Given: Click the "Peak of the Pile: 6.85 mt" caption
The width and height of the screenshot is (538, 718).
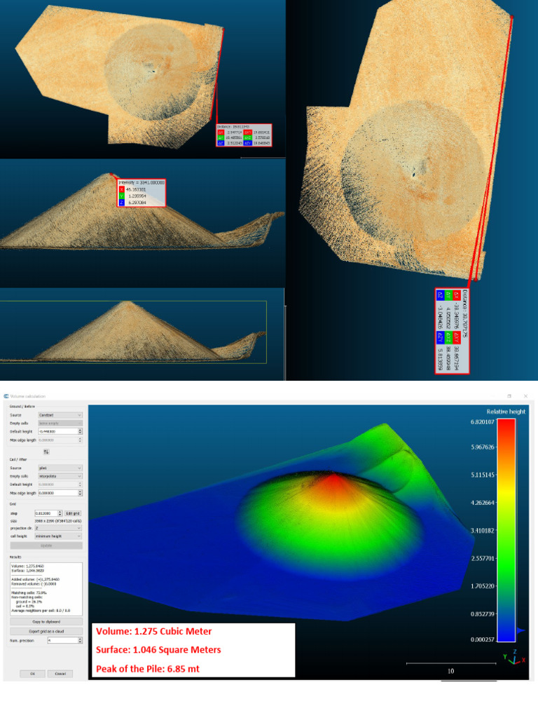Looking at the screenshot, I should [148, 668].
